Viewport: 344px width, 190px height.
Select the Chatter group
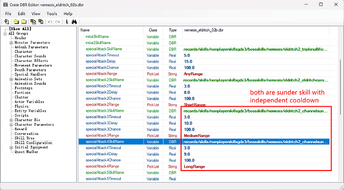(21, 97)
